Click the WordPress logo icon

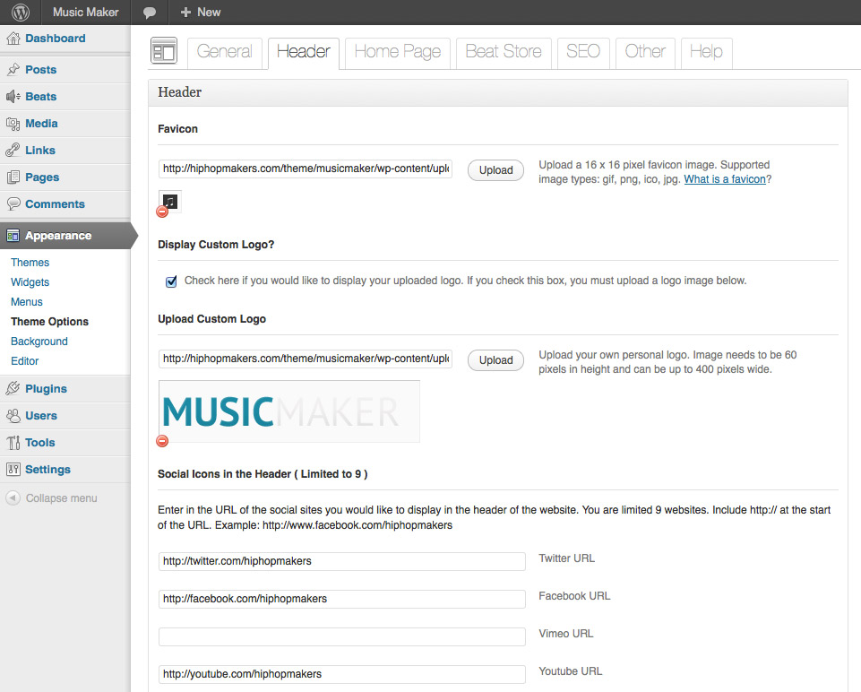21,13
